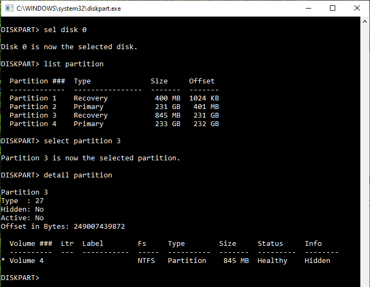
Task: Click the 'Ltr' column header
Action: point(67,243)
